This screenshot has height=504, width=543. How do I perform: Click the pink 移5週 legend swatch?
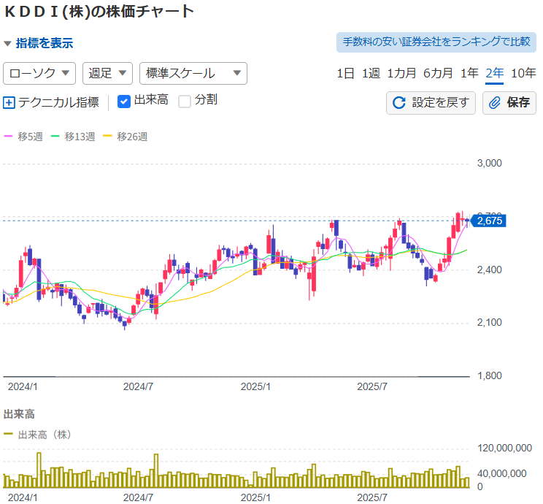coord(9,137)
